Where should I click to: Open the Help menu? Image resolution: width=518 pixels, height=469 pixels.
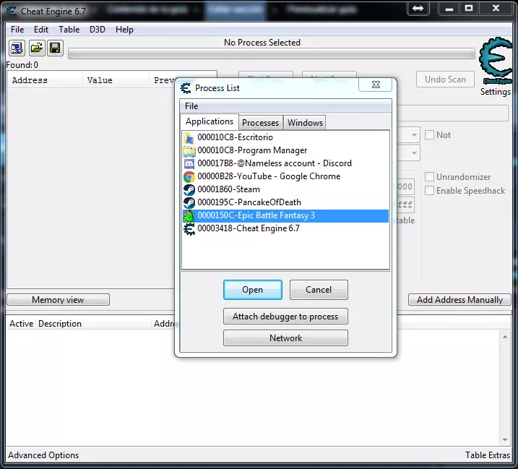124,30
